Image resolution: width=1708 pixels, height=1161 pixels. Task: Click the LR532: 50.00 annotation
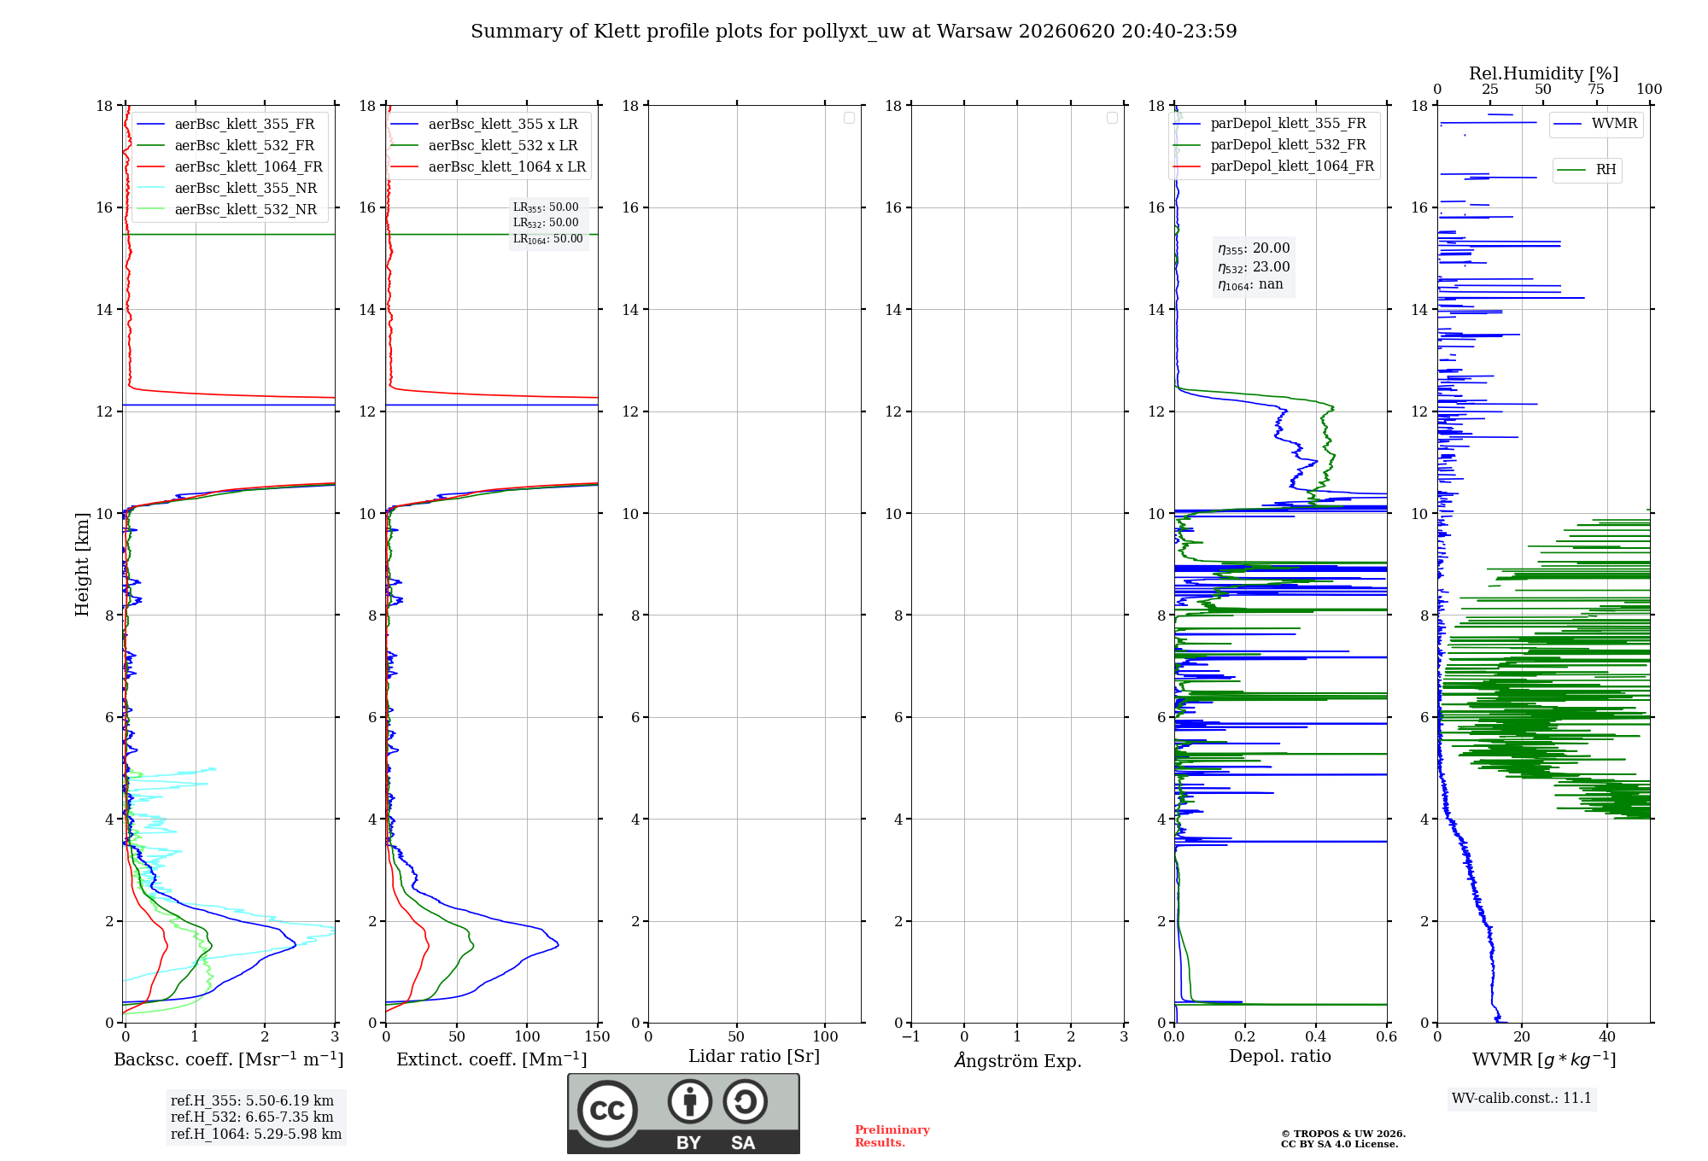[x=546, y=223]
